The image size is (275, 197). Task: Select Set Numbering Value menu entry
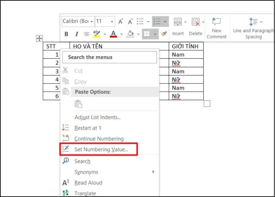pyautogui.click(x=109, y=149)
